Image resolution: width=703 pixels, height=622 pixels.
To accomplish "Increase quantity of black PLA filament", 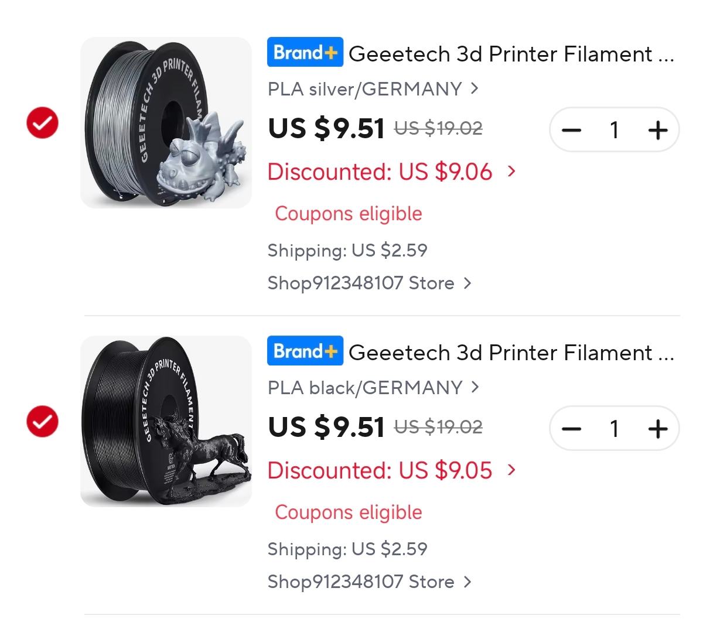I will click(x=658, y=429).
